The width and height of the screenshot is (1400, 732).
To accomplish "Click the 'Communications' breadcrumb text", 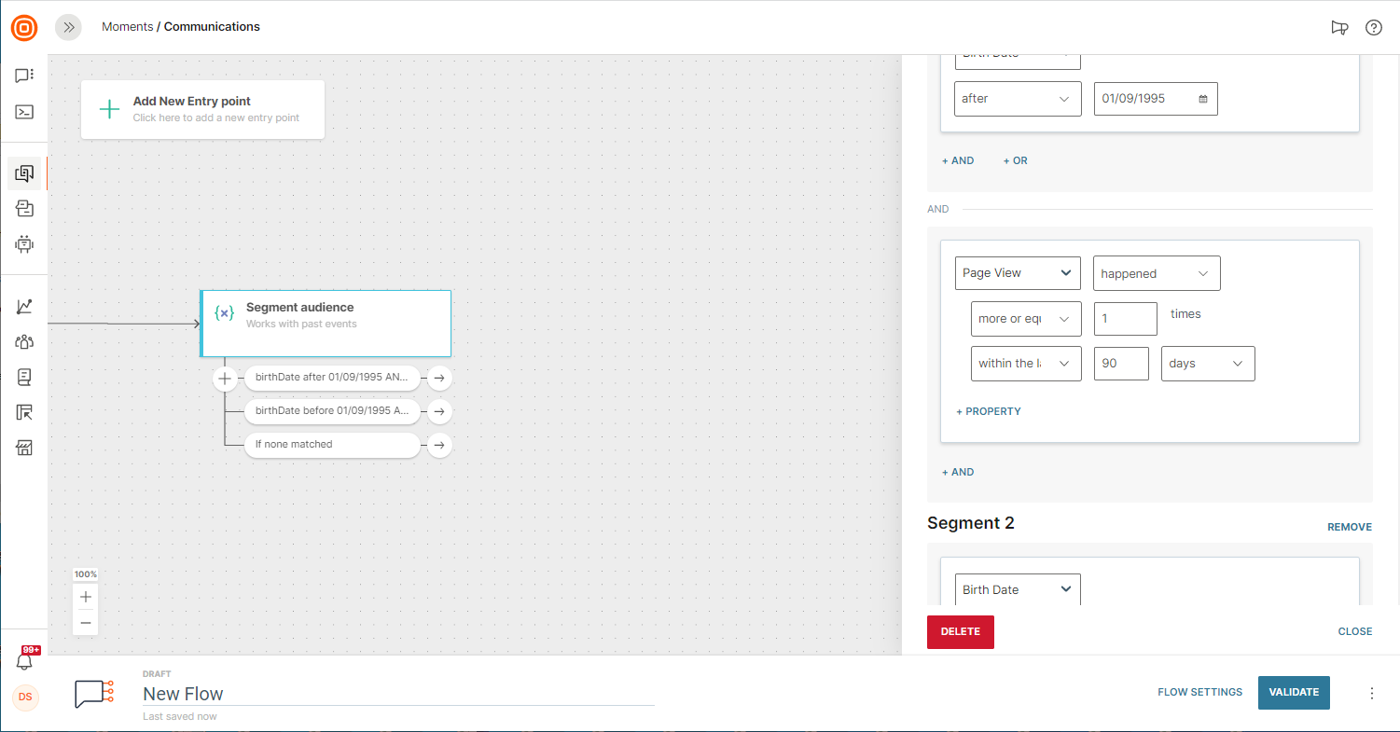I will point(212,27).
